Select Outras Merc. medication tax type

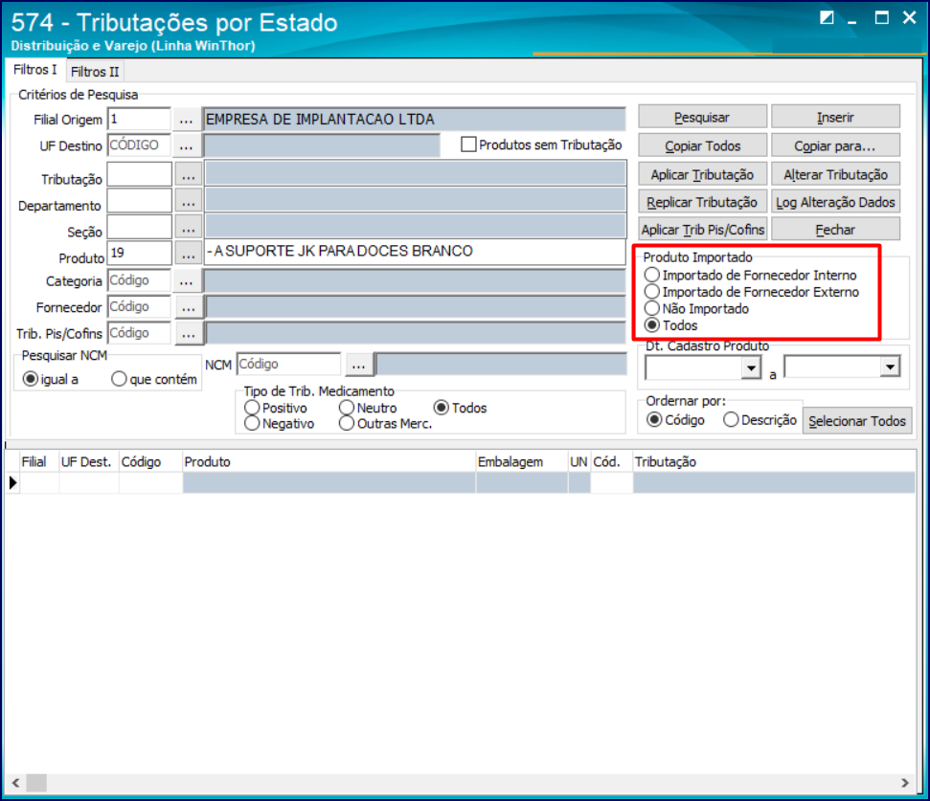347,423
